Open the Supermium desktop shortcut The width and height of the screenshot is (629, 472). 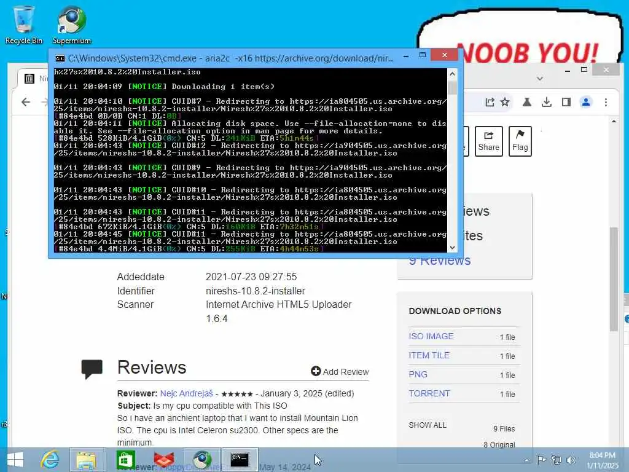coord(72,25)
